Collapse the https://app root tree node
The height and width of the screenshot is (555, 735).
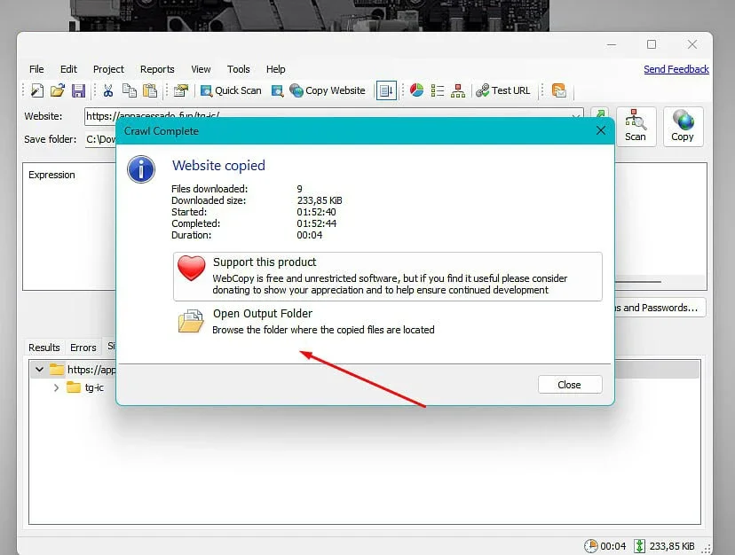(x=39, y=370)
